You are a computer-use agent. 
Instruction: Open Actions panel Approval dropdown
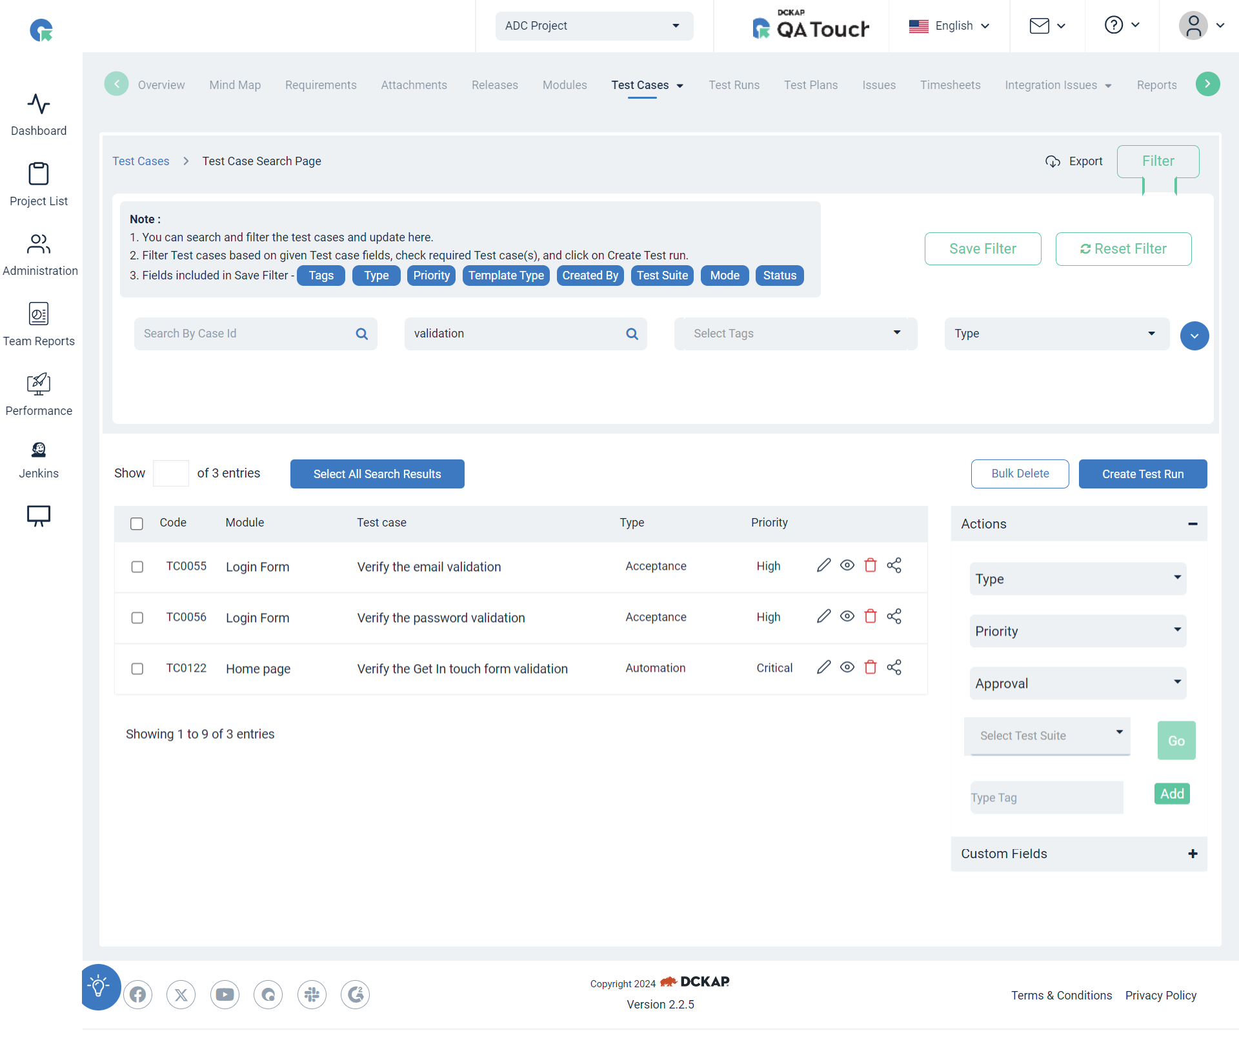[1078, 683]
